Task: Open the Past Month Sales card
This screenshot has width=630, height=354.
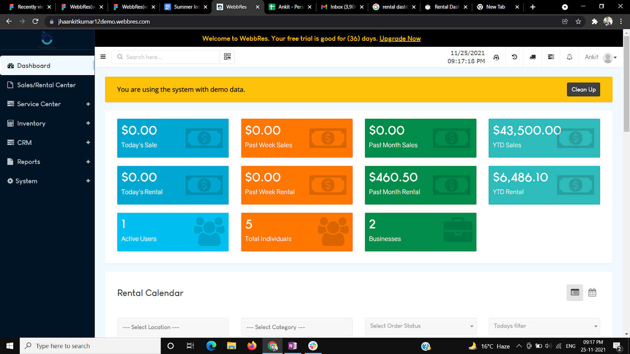Action: click(421, 138)
